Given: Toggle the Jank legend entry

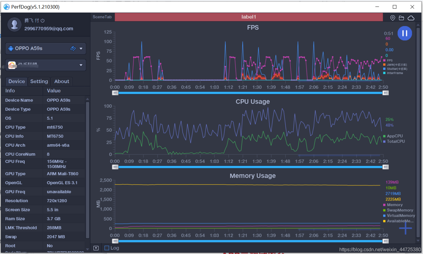Looking at the screenshot, I should [x=395, y=65].
